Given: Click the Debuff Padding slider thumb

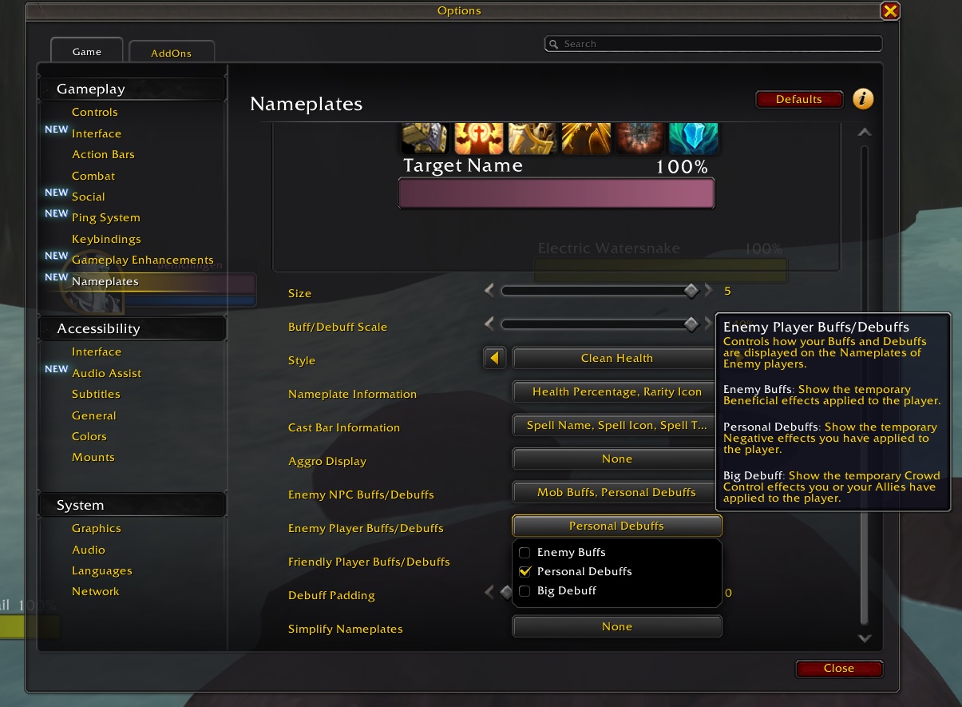Looking at the screenshot, I should (x=506, y=592).
